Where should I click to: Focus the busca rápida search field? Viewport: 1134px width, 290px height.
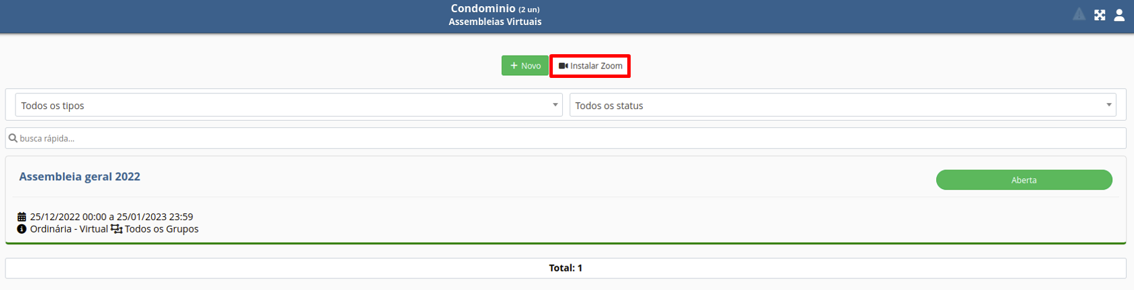(566, 138)
